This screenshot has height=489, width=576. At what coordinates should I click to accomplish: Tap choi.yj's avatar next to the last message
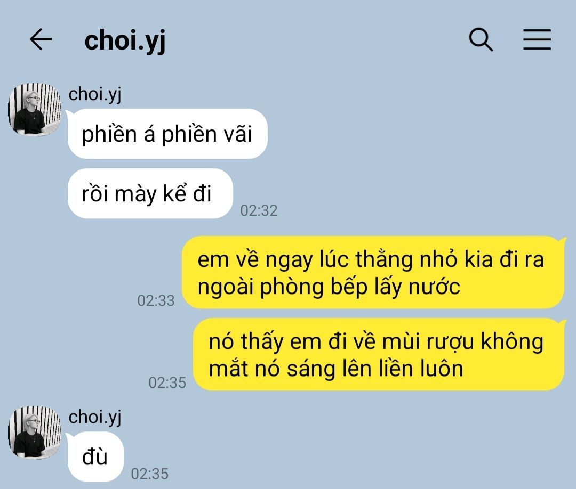(x=35, y=433)
